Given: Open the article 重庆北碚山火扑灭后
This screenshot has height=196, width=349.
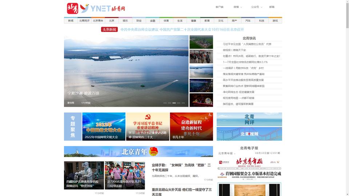Looking at the screenshot, I should pyautogui.click(x=182, y=192).
